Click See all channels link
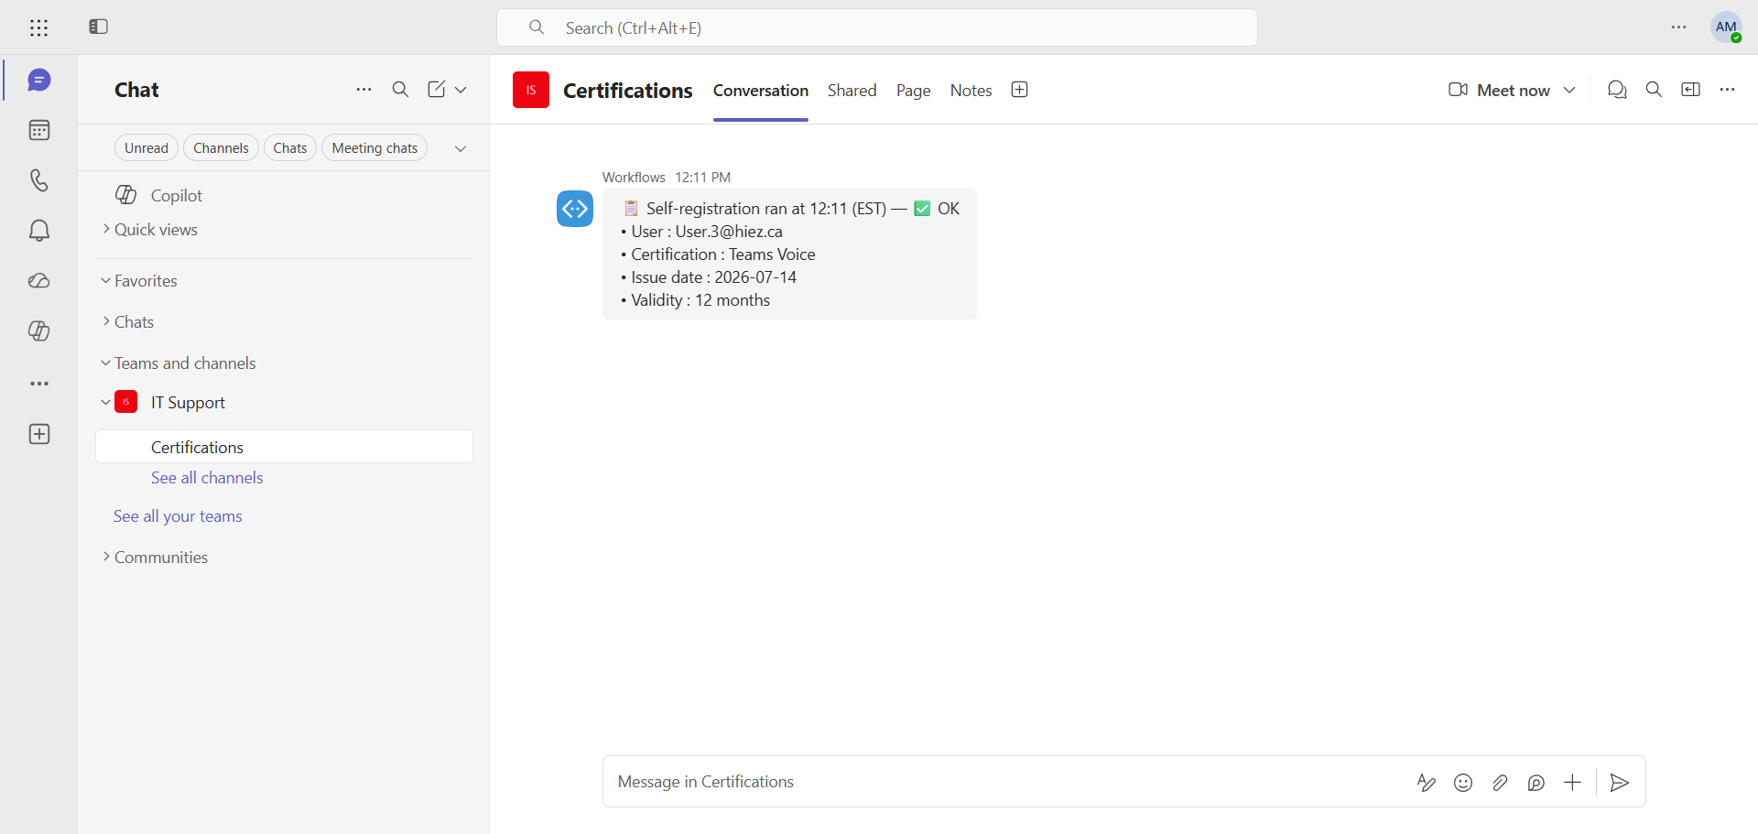The width and height of the screenshot is (1758, 834). 207,478
